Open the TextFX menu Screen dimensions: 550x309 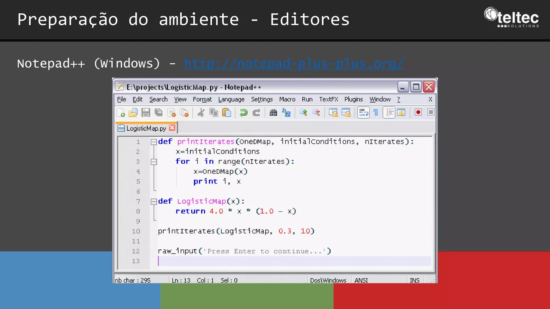coord(328,100)
